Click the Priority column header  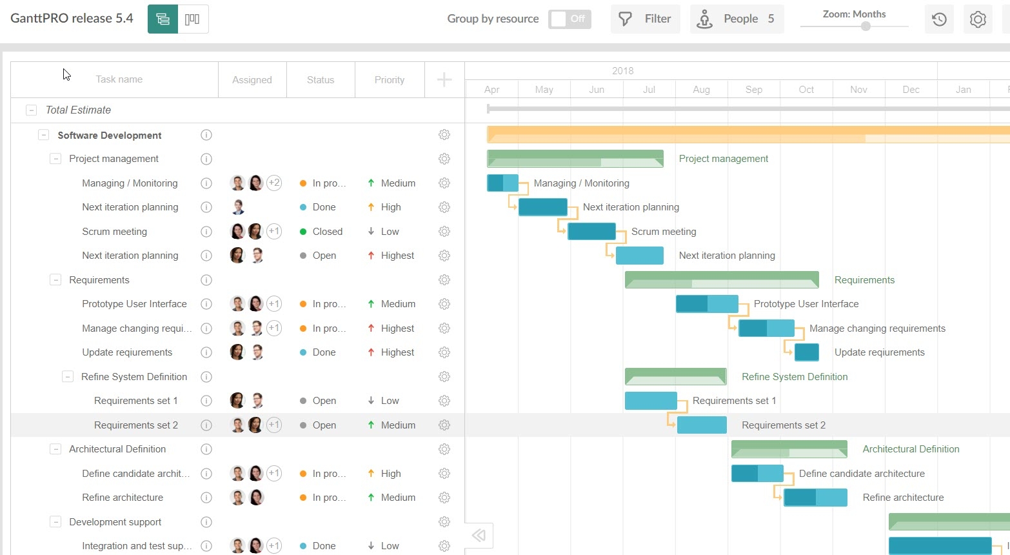(390, 79)
